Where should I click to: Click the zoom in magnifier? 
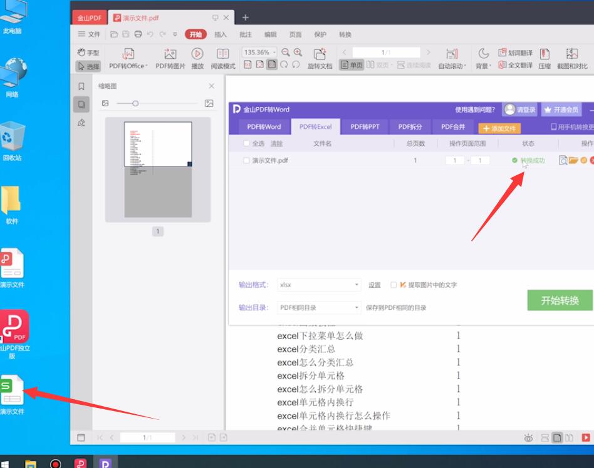pyautogui.click(x=298, y=52)
